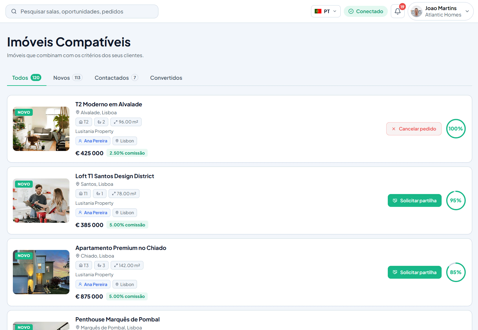This screenshot has width=478, height=330.
Task: Switch to the Contactados tab
Action: (x=116, y=78)
